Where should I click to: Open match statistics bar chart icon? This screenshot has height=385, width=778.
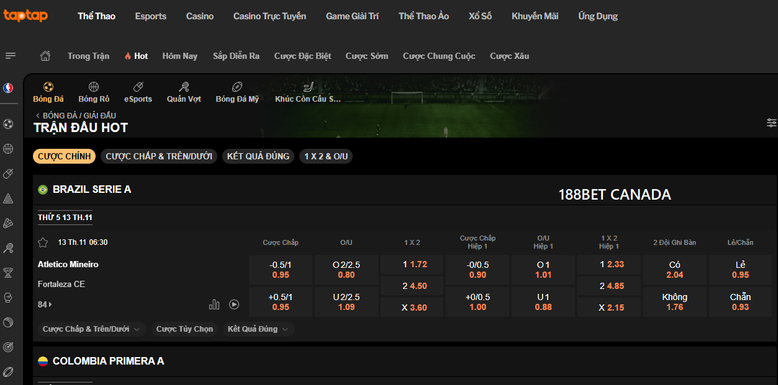pyautogui.click(x=214, y=304)
